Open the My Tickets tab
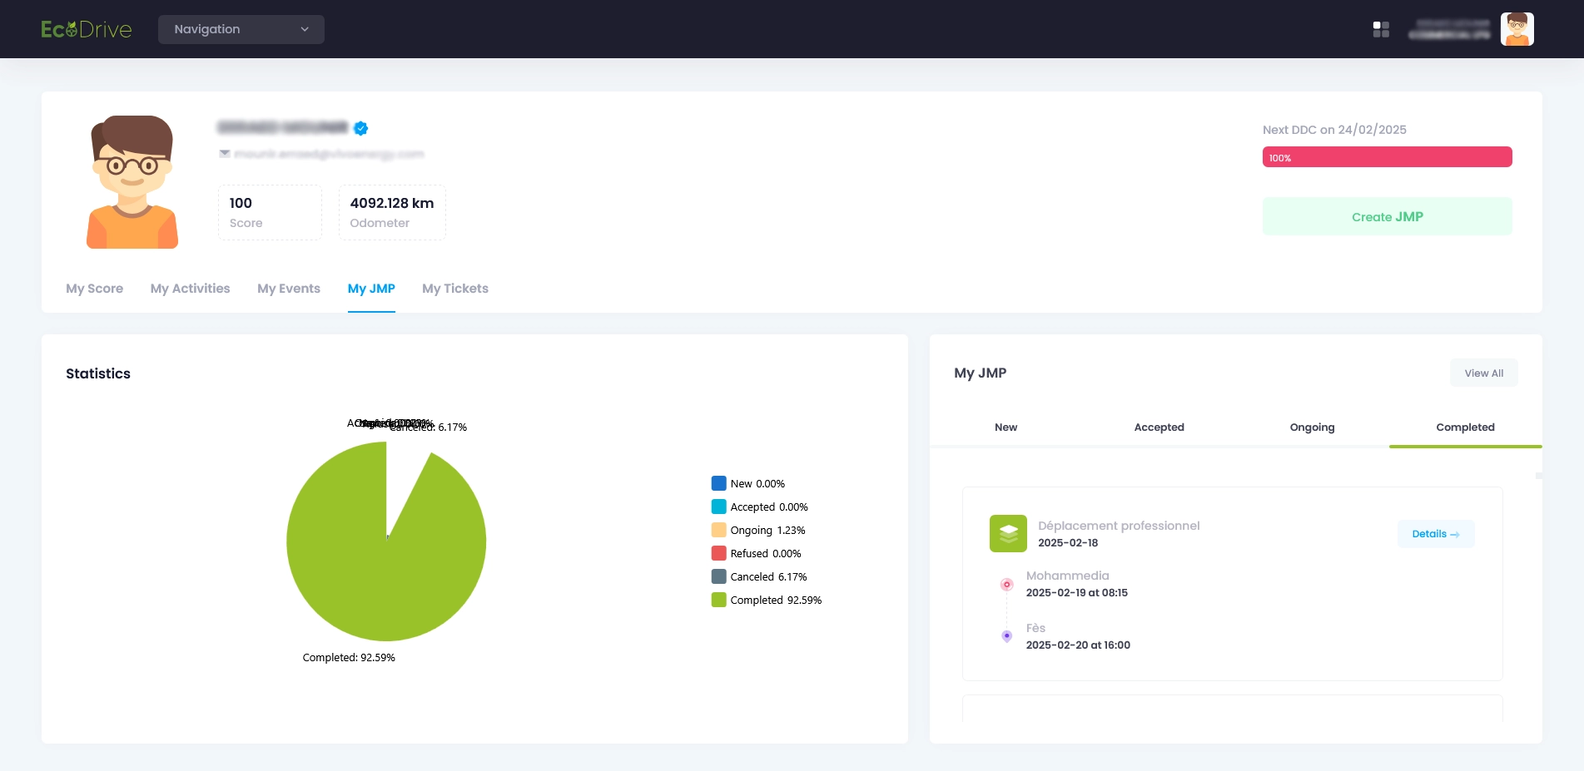This screenshot has height=771, width=1584. tap(454, 289)
